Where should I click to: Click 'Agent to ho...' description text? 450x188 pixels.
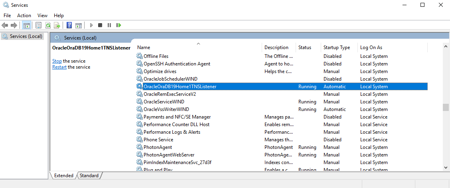[279, 64]
